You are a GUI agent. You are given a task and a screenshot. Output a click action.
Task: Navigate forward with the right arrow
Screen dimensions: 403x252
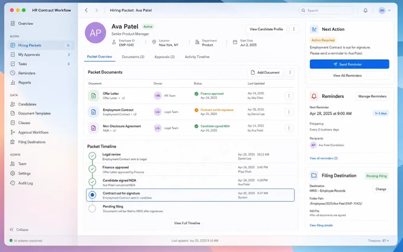click(97, 10)
